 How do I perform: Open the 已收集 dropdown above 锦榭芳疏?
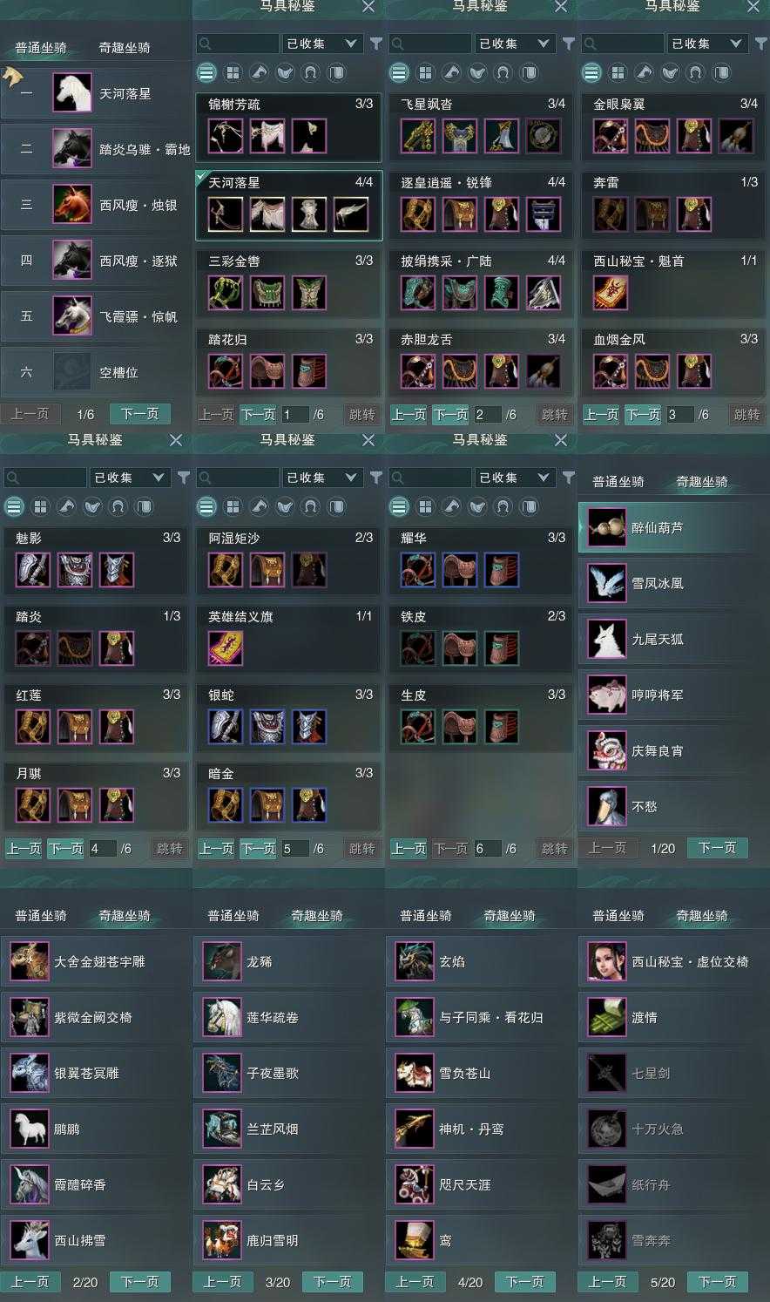tap(321, 44)
